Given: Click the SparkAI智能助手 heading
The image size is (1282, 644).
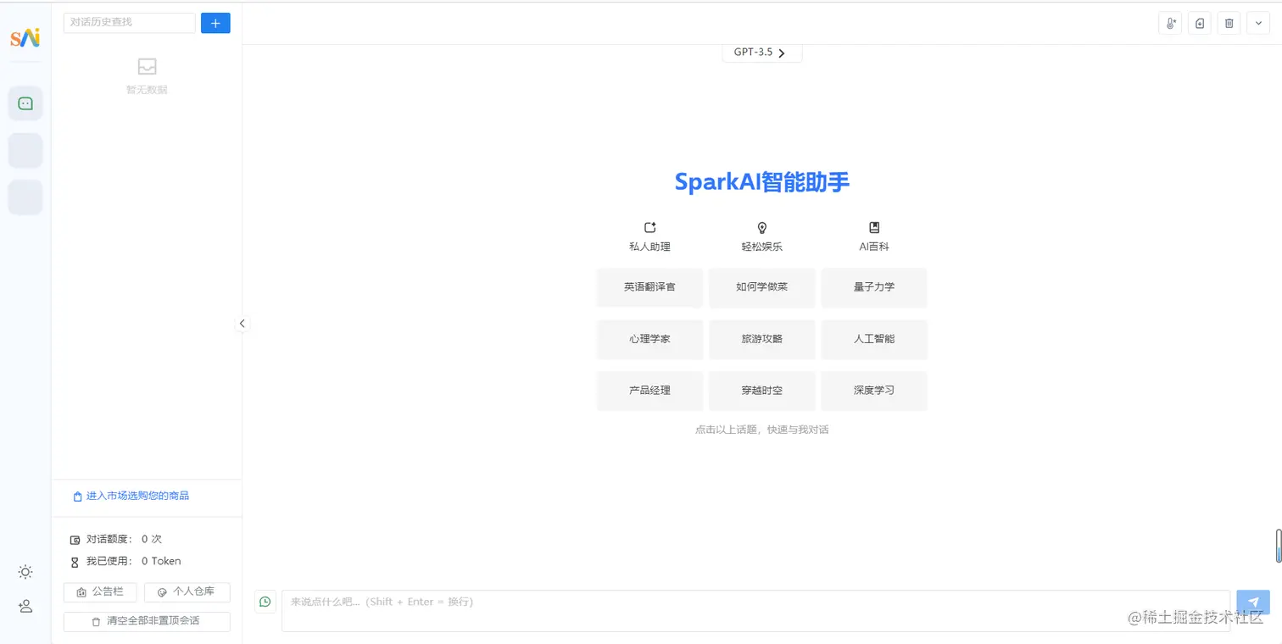Looking at the screenshot, I should [x=761, y=182].
